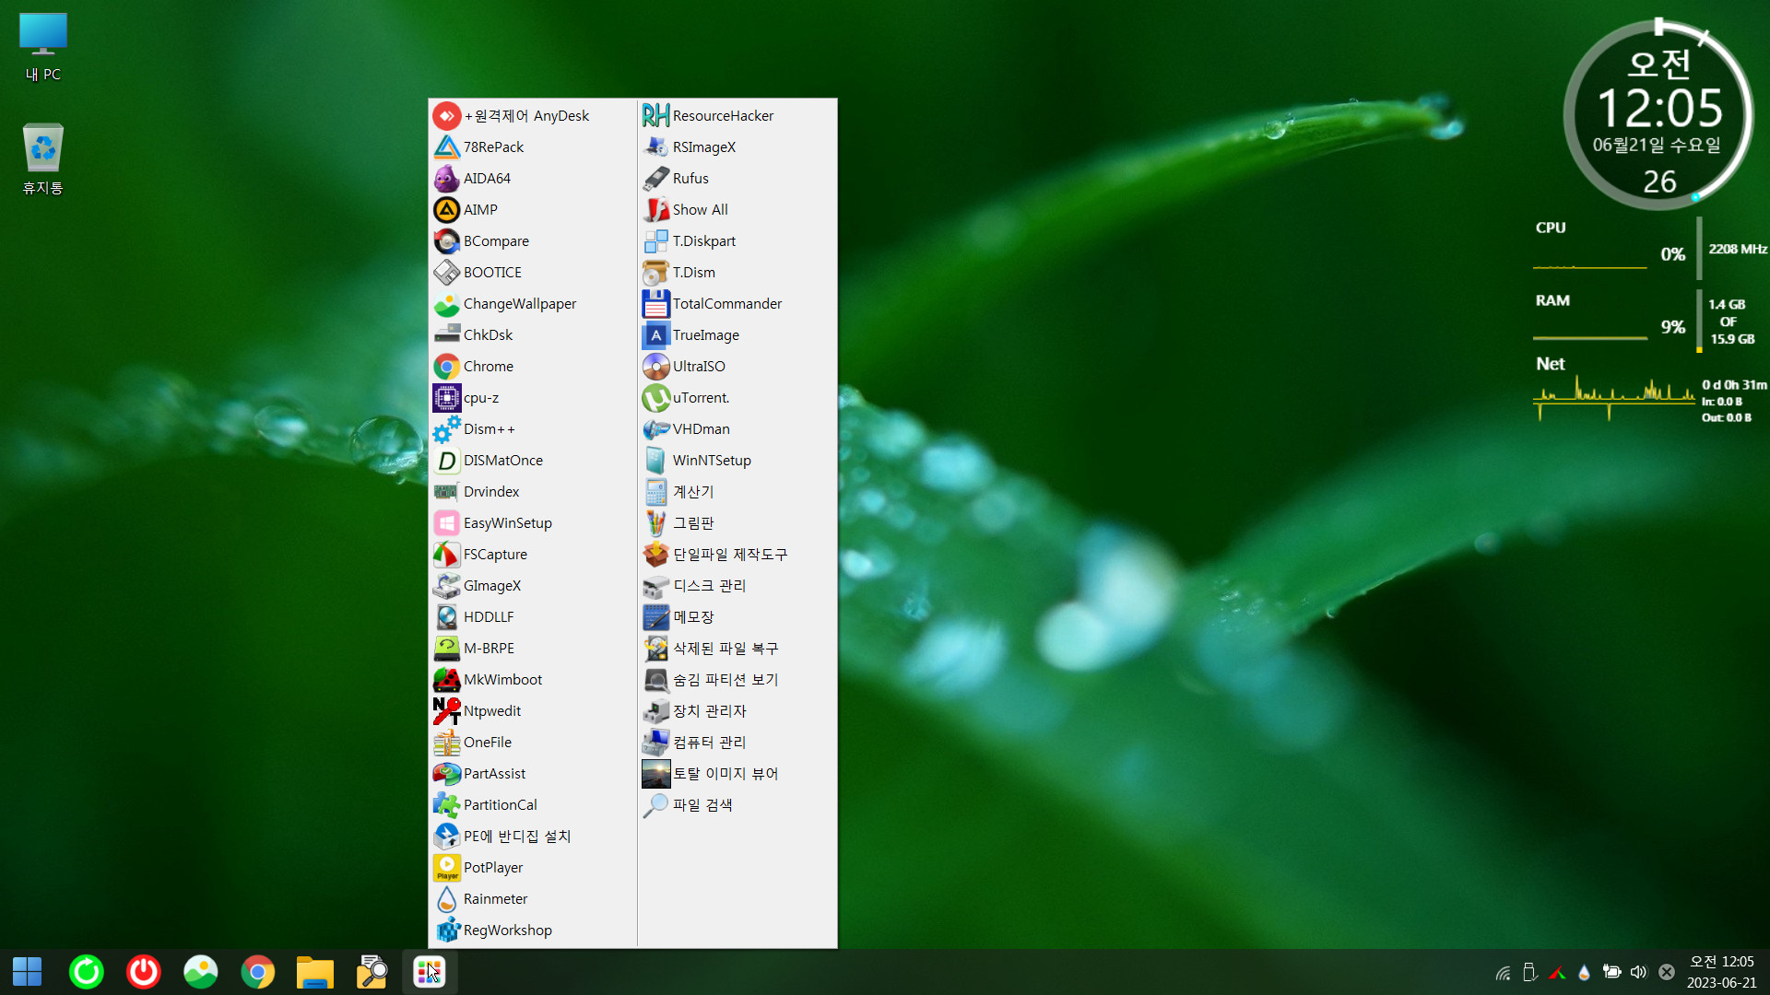1770x995 pixels.
Task: Click the network icon in system tray
Action: (x=1503, y=973)
